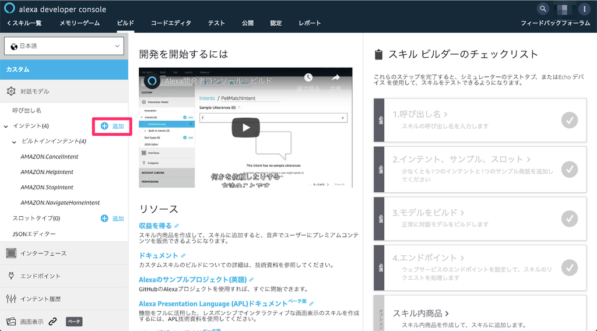Viewport: 597px width, 331px height.
Task: Click the user avatar in header
Action: tap(564, 9)
